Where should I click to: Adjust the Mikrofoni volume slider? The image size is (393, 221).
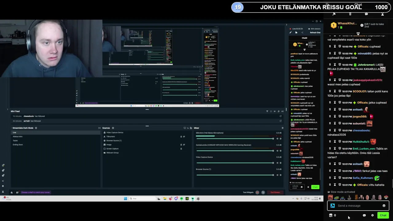(235, 139)
